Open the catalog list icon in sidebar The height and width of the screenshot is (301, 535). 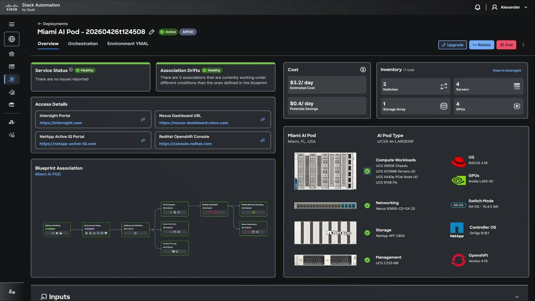tap(12, 67)
